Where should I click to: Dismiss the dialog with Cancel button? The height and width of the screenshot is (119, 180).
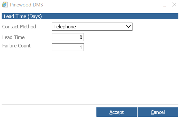(x=158, y=112)
